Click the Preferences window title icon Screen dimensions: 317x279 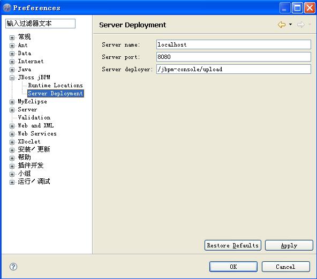[7, 8]
